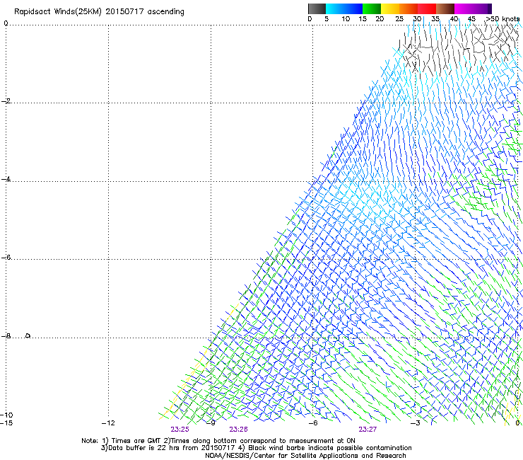Viewport: 523px width, 460px height.
Task: Pick the cyan-to-blue 5-15 knots legend segment
Action: [x=344, y=8]
